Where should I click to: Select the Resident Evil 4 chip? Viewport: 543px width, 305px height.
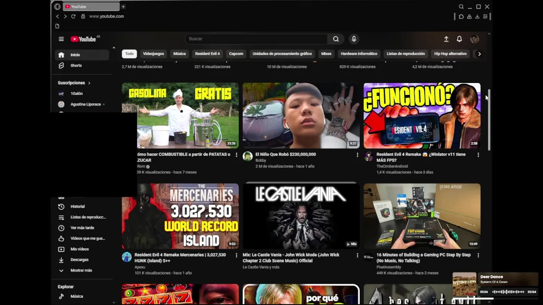[207, 54]
